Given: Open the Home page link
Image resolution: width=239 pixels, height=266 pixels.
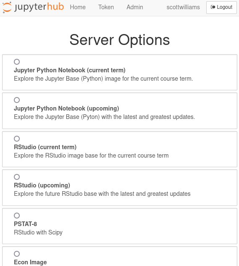Looking at the screenshot, I should point(78,7).
